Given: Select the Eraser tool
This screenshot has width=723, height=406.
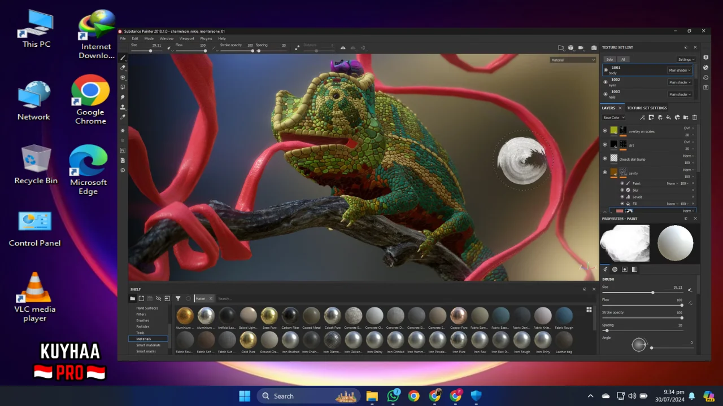Looking at the screenshot, I should (x=123, y=68).
